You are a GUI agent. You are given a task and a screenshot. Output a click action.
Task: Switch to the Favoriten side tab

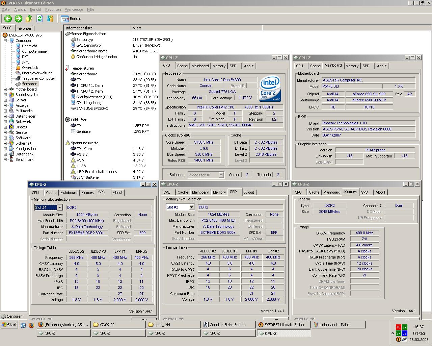[24, 28]
